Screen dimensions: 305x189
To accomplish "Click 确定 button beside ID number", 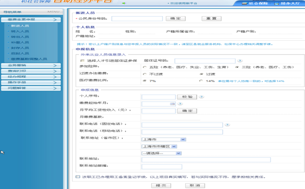I will (x=176, y=18).
